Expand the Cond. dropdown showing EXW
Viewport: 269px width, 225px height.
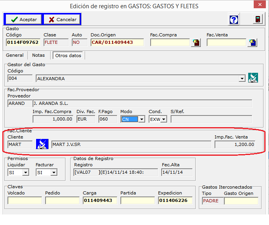click(x=164, y=119)
